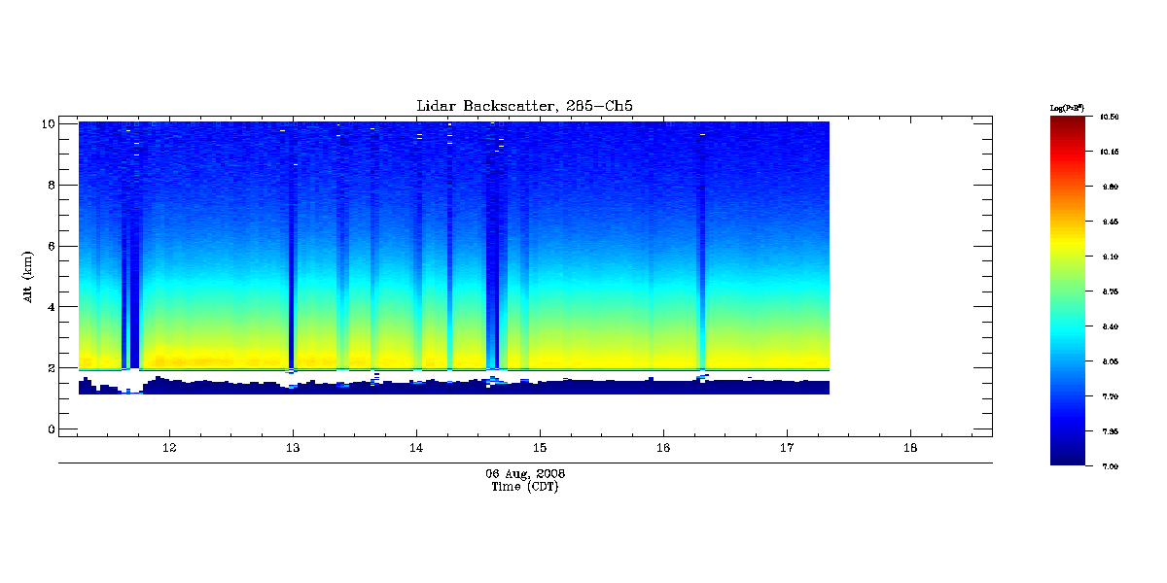The width and height of the screenshot is (1167, 583).
Task: Click the 'Time (CDT)' x-axis label
Action: click(525, 487)
